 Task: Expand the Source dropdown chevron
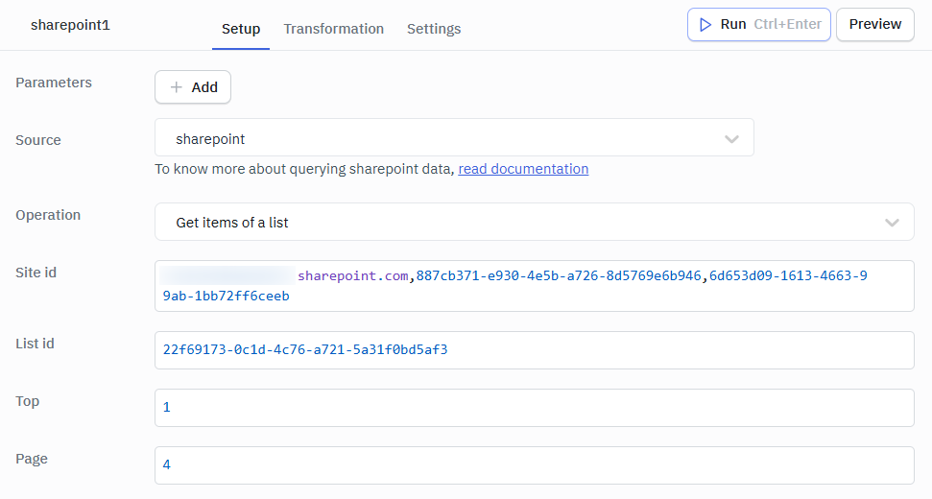coord(731,139)
